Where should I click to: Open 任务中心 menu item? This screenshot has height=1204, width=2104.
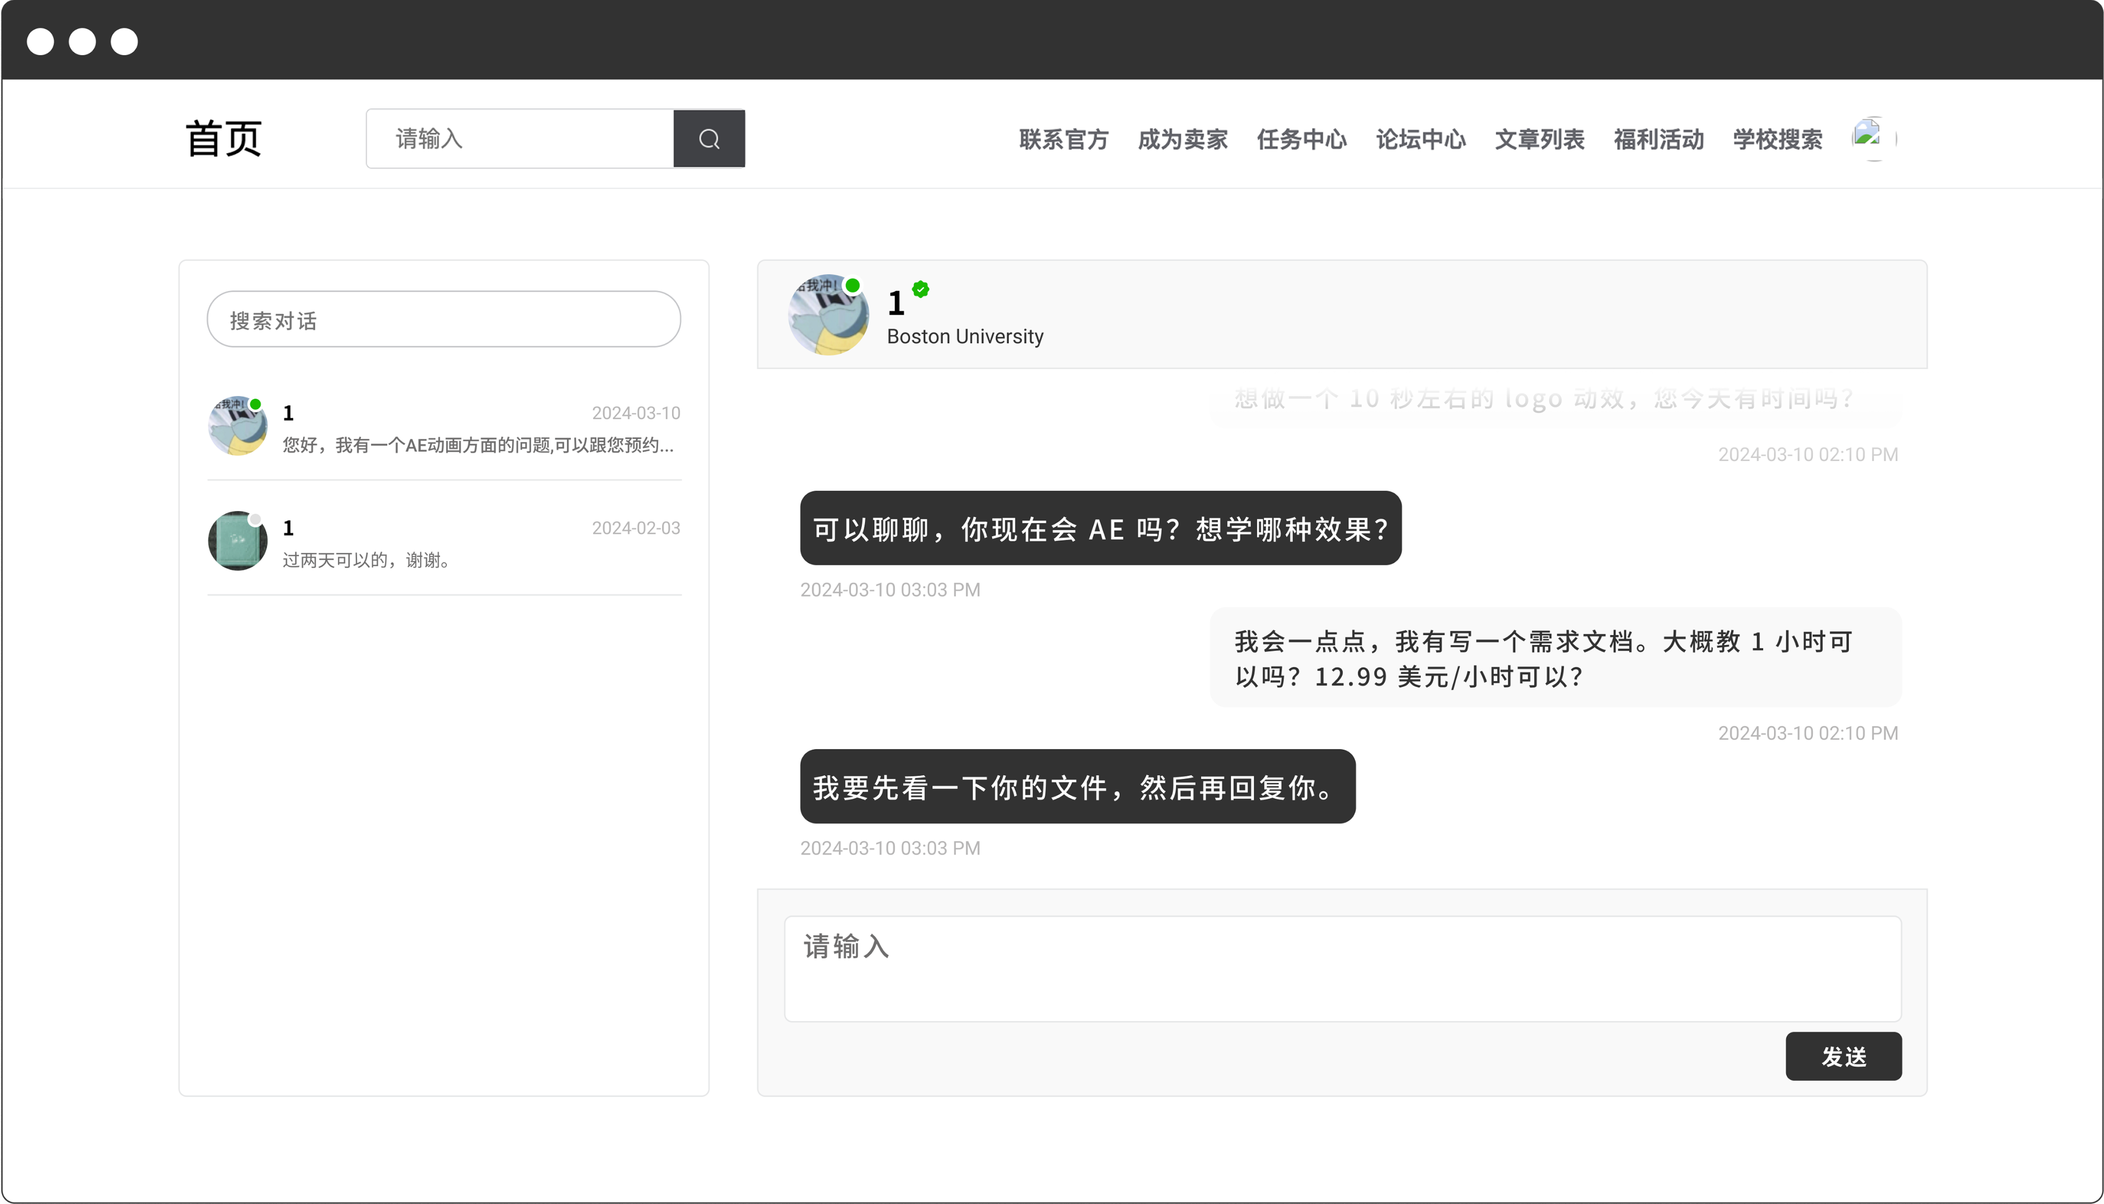pyautogui.click(x=1301, y=139)
